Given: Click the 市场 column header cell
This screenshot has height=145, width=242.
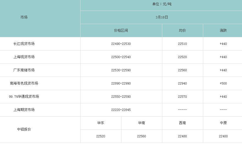Looking at the screenshot, I should click(24, 17).
